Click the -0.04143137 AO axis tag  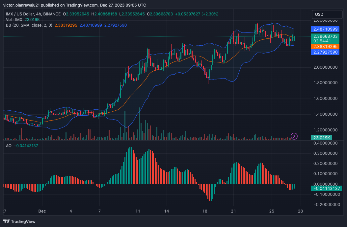(326, 188)
